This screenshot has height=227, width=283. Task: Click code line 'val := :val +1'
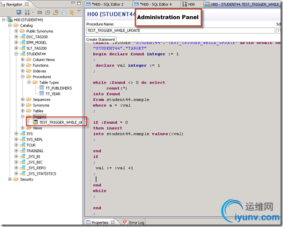pyautogui.click(x=115, y=168)
